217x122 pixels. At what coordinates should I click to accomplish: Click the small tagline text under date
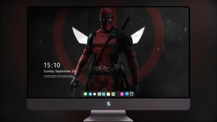(59, 76)
